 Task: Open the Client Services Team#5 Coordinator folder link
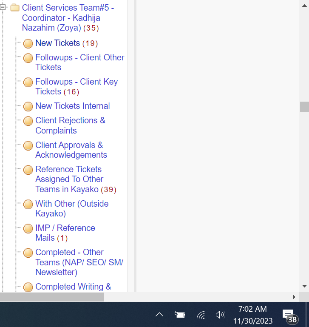click(x=68, y=18)
